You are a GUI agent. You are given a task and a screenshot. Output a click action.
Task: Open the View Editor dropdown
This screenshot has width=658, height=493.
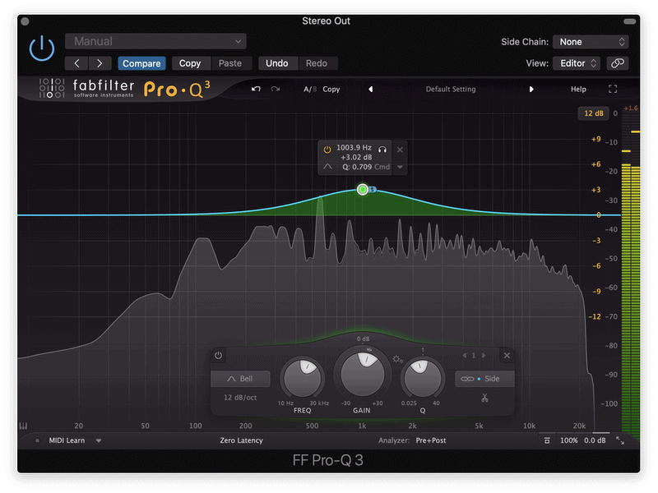pos(577,63)
